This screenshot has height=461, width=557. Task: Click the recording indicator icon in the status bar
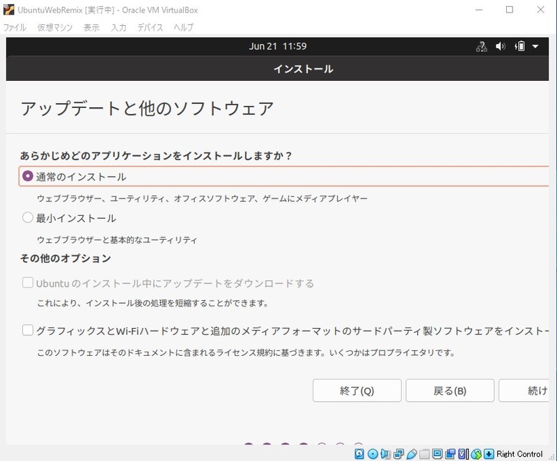(450, 454)
